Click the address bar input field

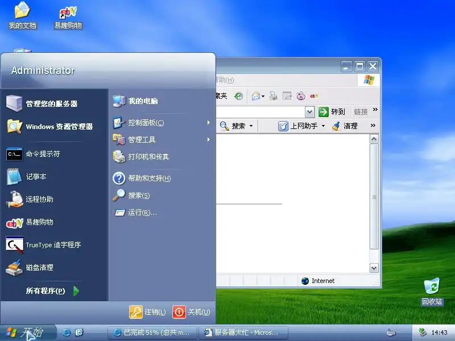[x=260, y=112]
